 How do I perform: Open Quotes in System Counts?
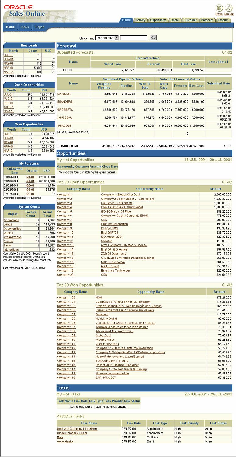9,233
